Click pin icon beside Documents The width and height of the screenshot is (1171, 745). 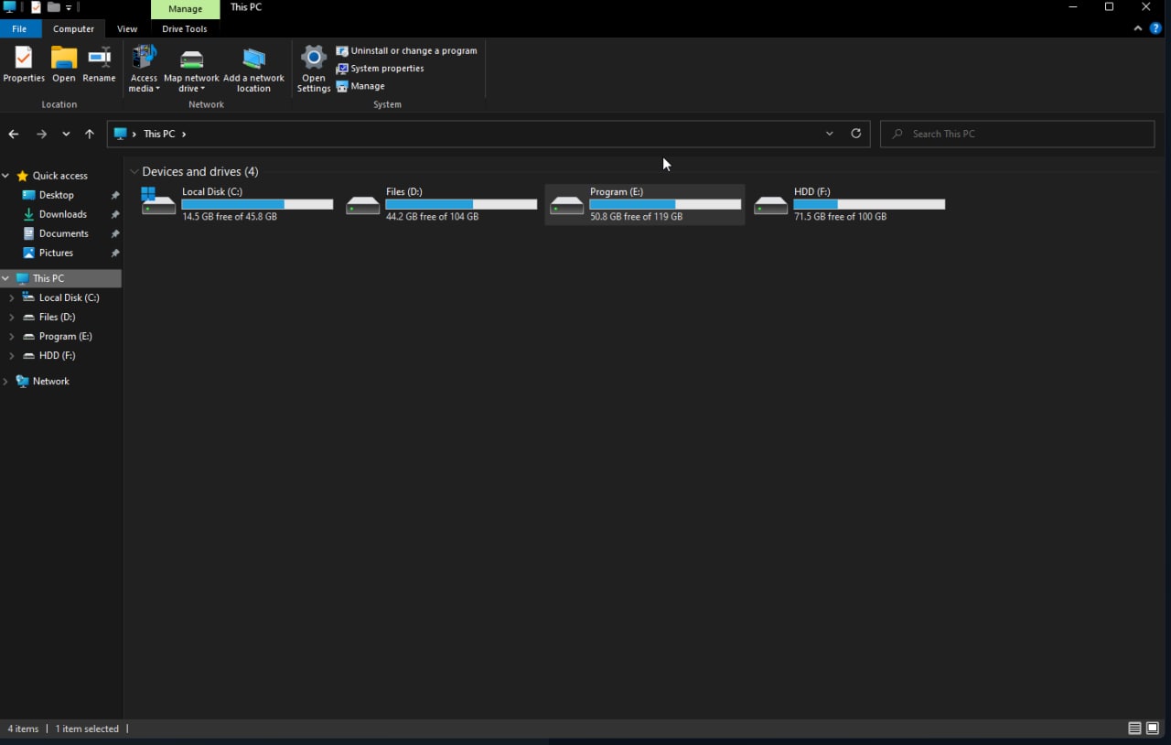click(115, 233)
